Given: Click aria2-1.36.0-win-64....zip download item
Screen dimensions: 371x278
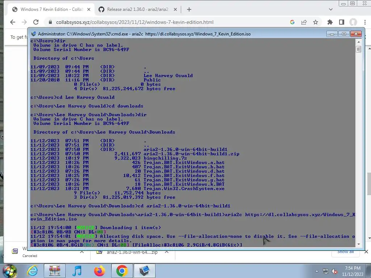Looking at the screenshot, I should (132, 252).
